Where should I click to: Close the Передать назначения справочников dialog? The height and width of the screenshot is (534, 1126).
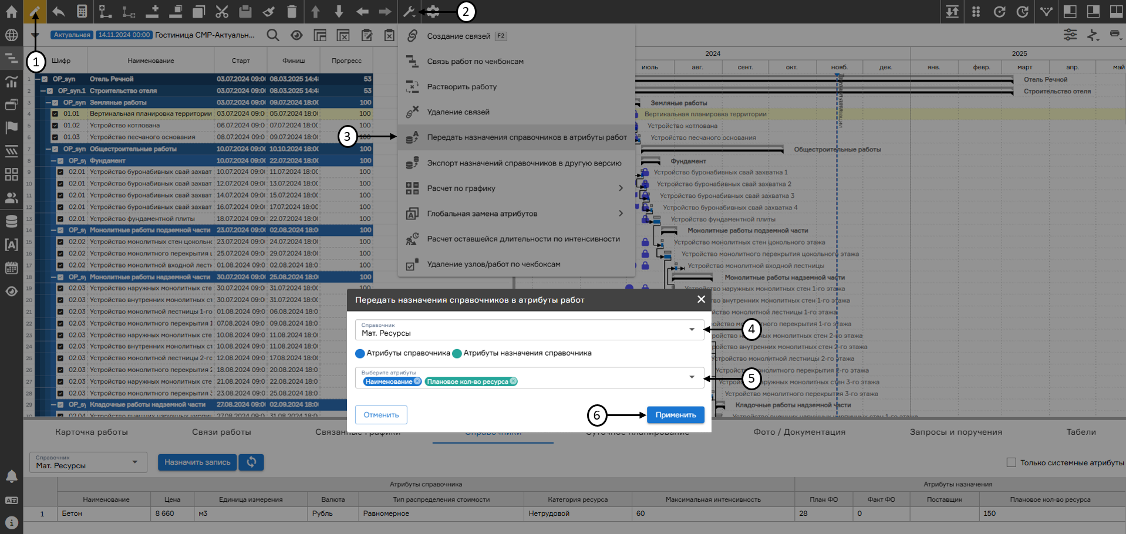point(701,299)
